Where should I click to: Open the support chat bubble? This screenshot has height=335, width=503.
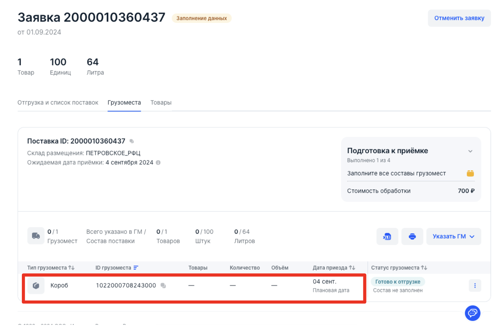[x=473, y=313]
